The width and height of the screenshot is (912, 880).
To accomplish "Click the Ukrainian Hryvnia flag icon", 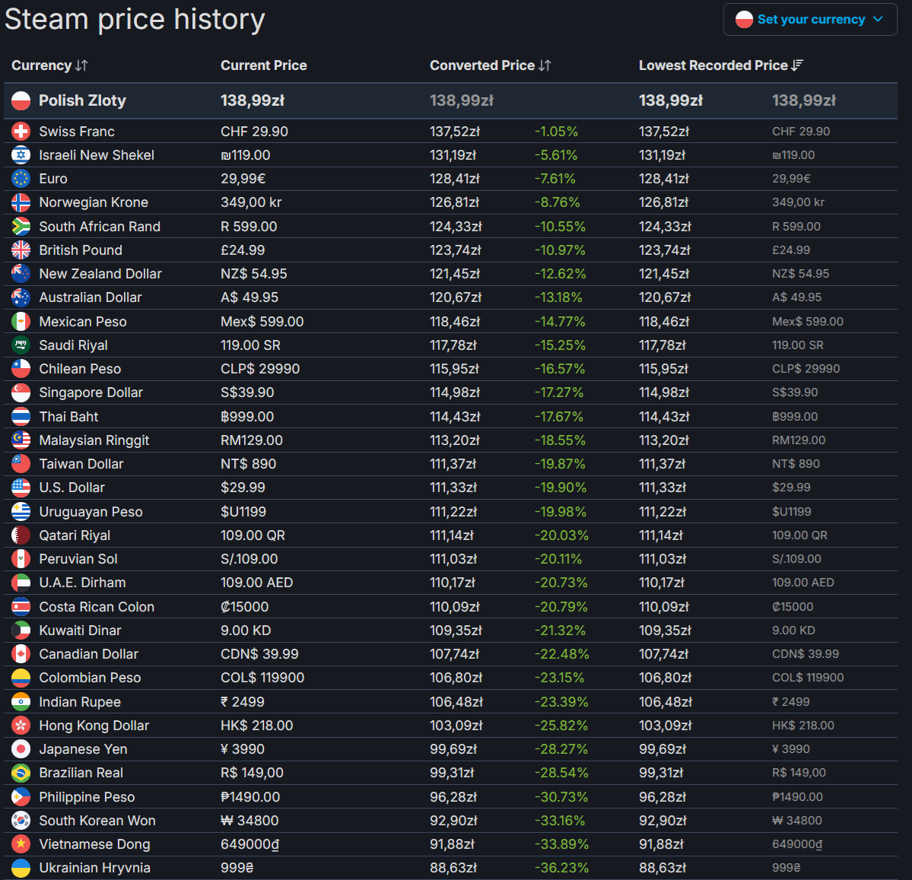I will point(21,868).
